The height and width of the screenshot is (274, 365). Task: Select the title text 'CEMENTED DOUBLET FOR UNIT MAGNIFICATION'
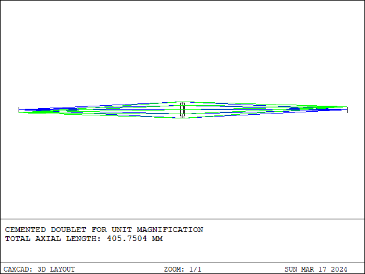pyautogui.click(x=104, y=230)
